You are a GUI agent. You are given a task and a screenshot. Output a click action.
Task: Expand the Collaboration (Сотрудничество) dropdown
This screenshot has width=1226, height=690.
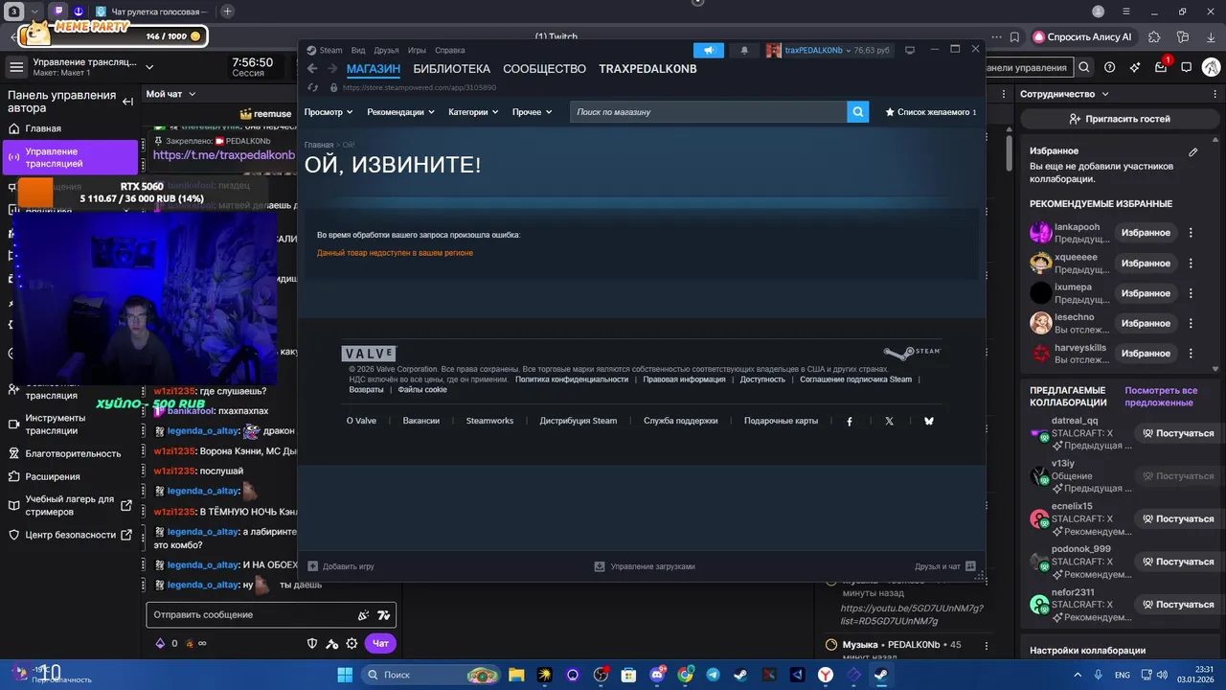(x=1064, y=94)
